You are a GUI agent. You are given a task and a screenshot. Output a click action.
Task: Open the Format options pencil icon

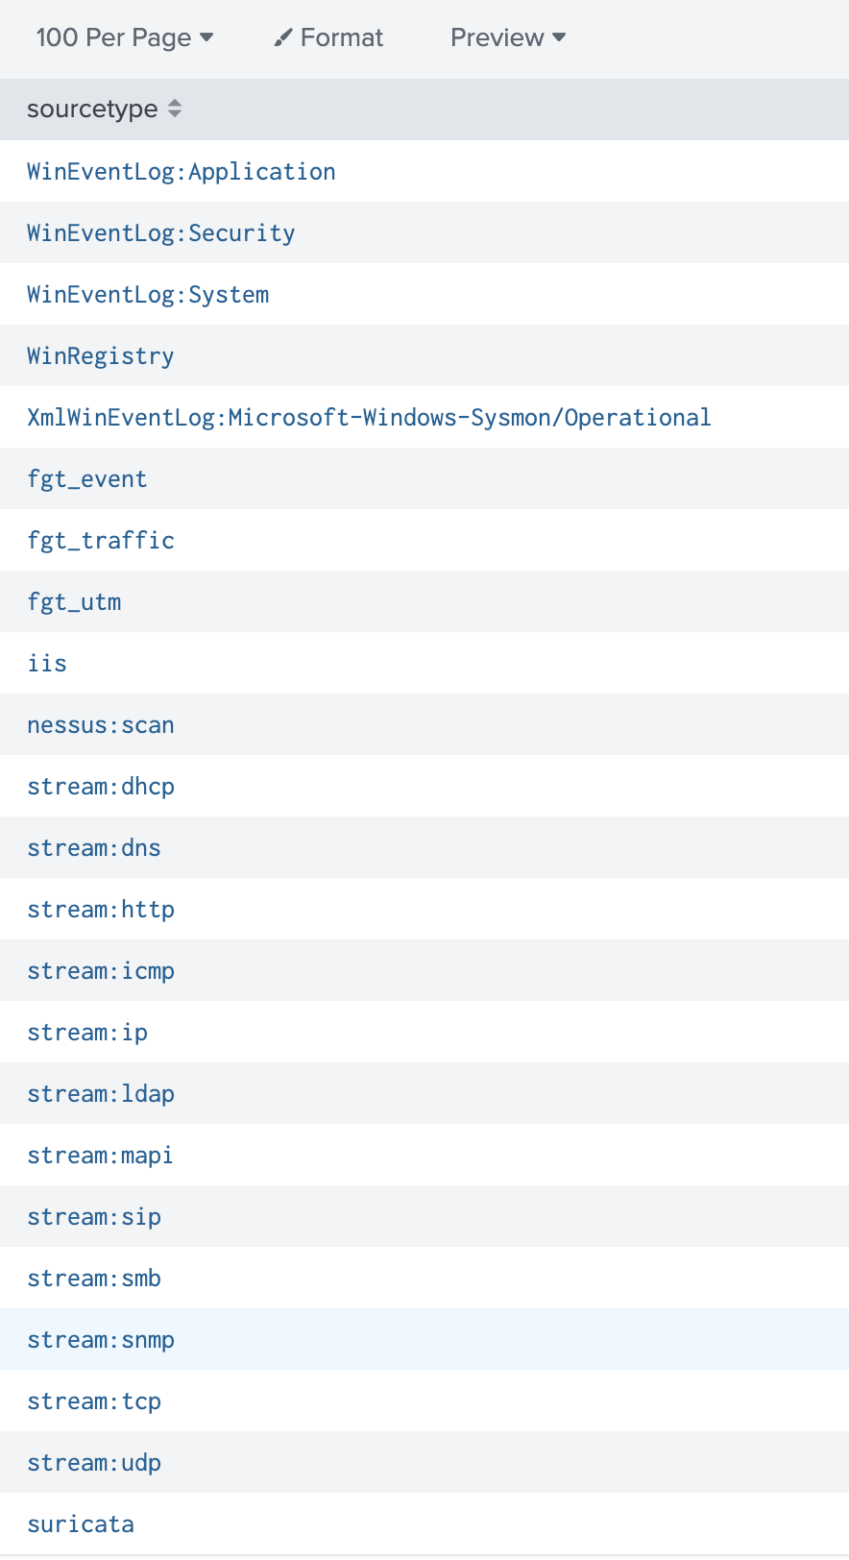click(x=327, y=37)
